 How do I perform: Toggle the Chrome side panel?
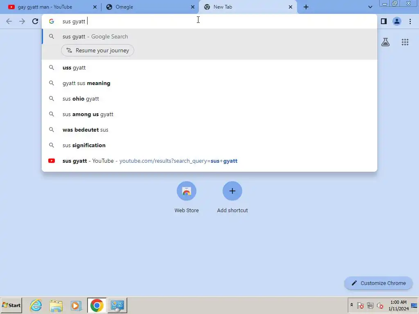click(384, 21)
